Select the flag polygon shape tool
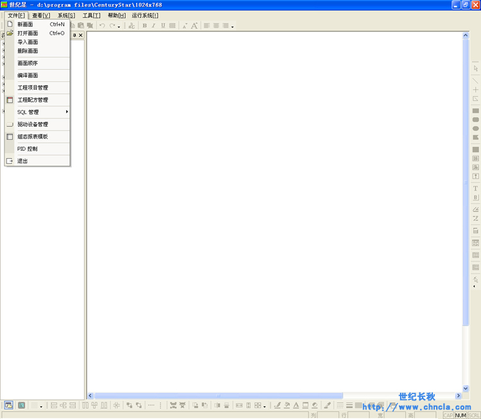 [476, 137]
